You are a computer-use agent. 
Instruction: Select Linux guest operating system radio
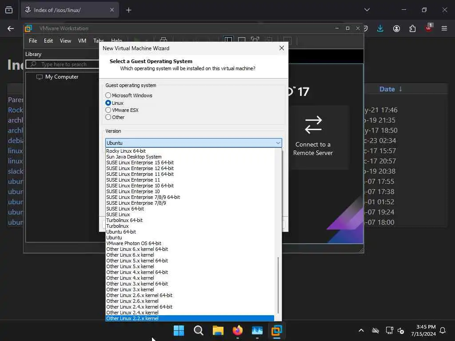click(x=108, y=103)
